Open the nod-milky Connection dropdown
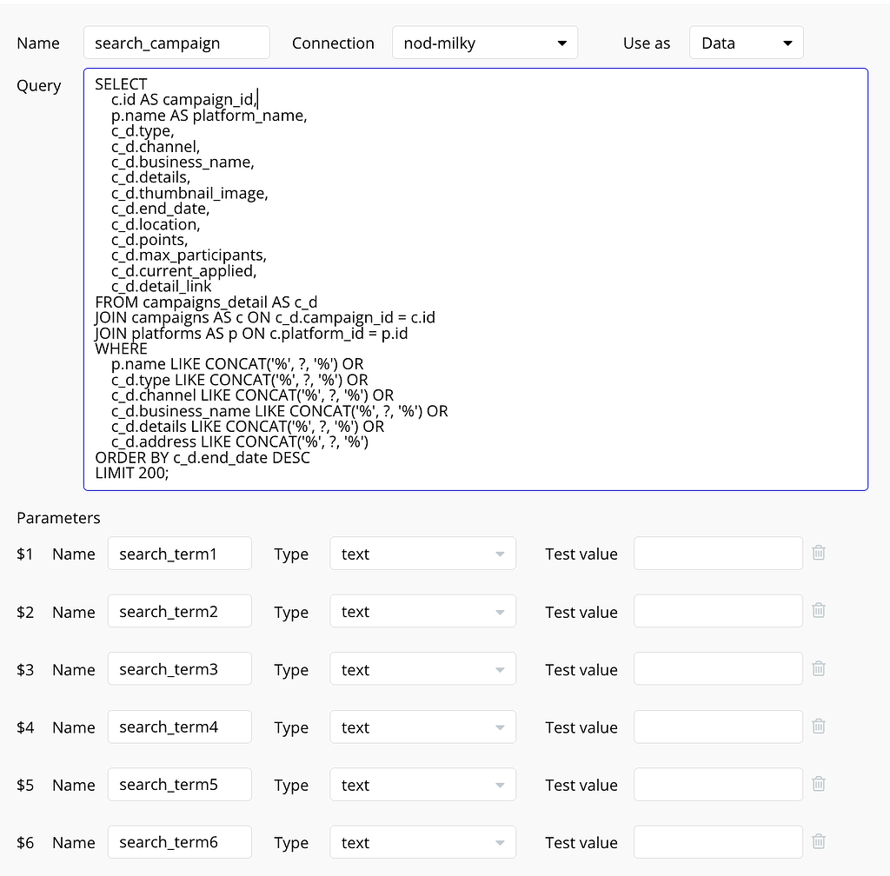The width and height of the screenshot is (890, 876). pyautogui.click(x=485, y=42)
